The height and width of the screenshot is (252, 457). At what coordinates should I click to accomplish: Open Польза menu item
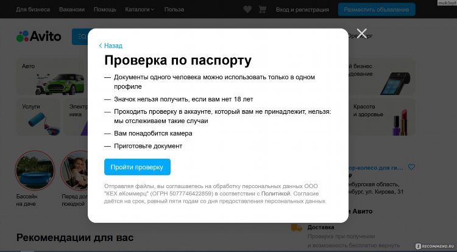tap(174, 10)
